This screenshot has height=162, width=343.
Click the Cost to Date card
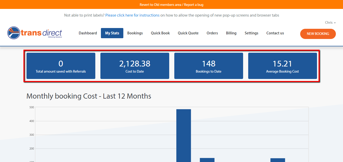click(x=135, y=66)
